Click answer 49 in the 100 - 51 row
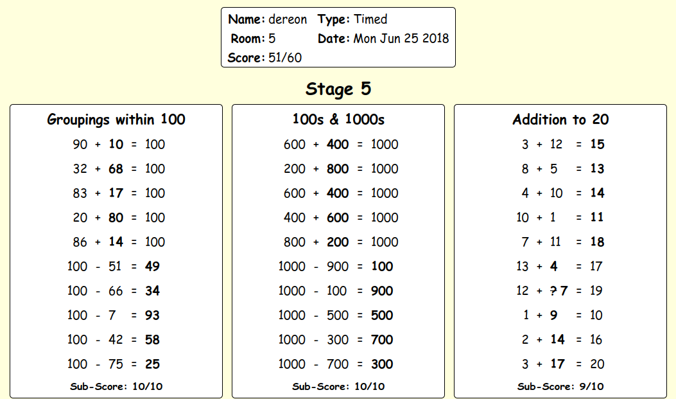This screenshot has height=399, width=676. [152, 266]
